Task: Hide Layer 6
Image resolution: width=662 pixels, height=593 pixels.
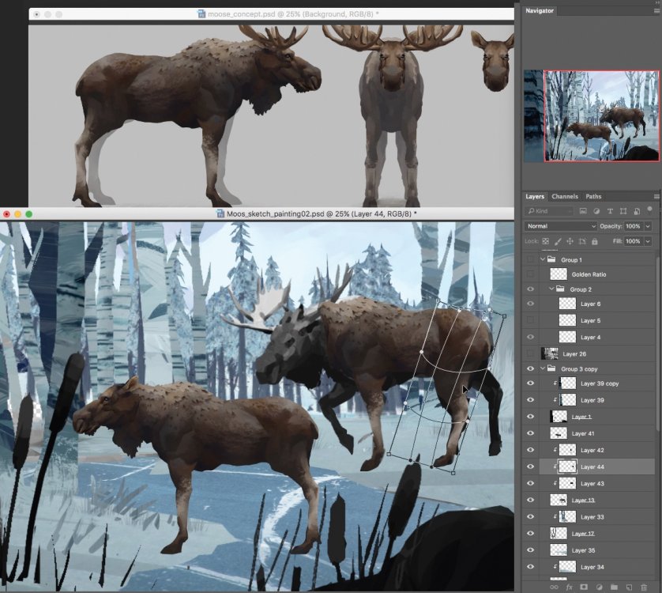Action: pos(531,304)
